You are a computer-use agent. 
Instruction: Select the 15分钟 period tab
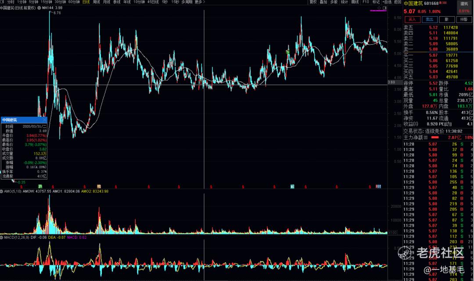tap(47, 2)
